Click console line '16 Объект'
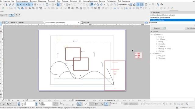 161,39
